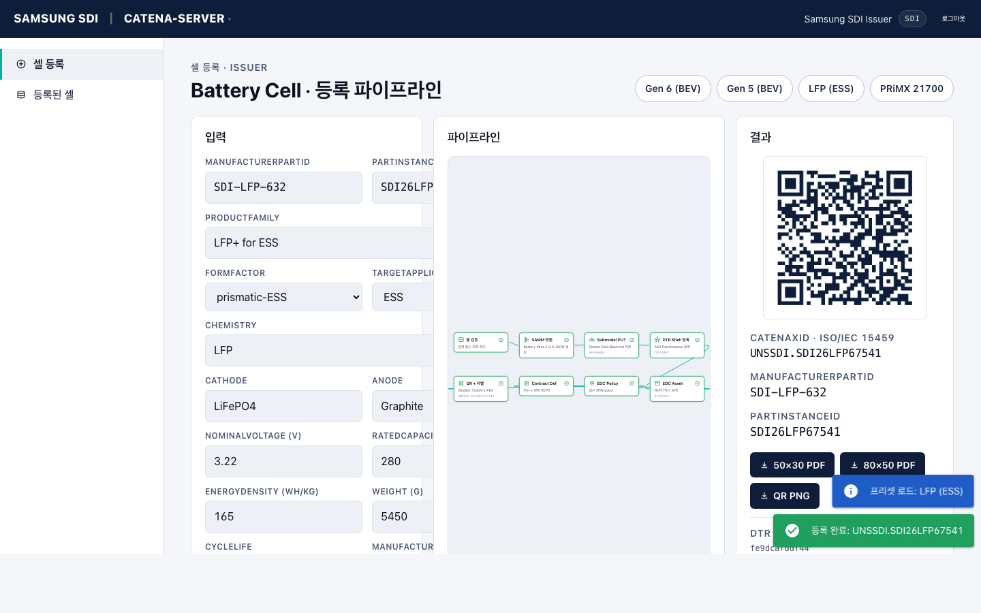Download the QR PNG image
Viewport: 981px width, 613px height.
(784, 496)
